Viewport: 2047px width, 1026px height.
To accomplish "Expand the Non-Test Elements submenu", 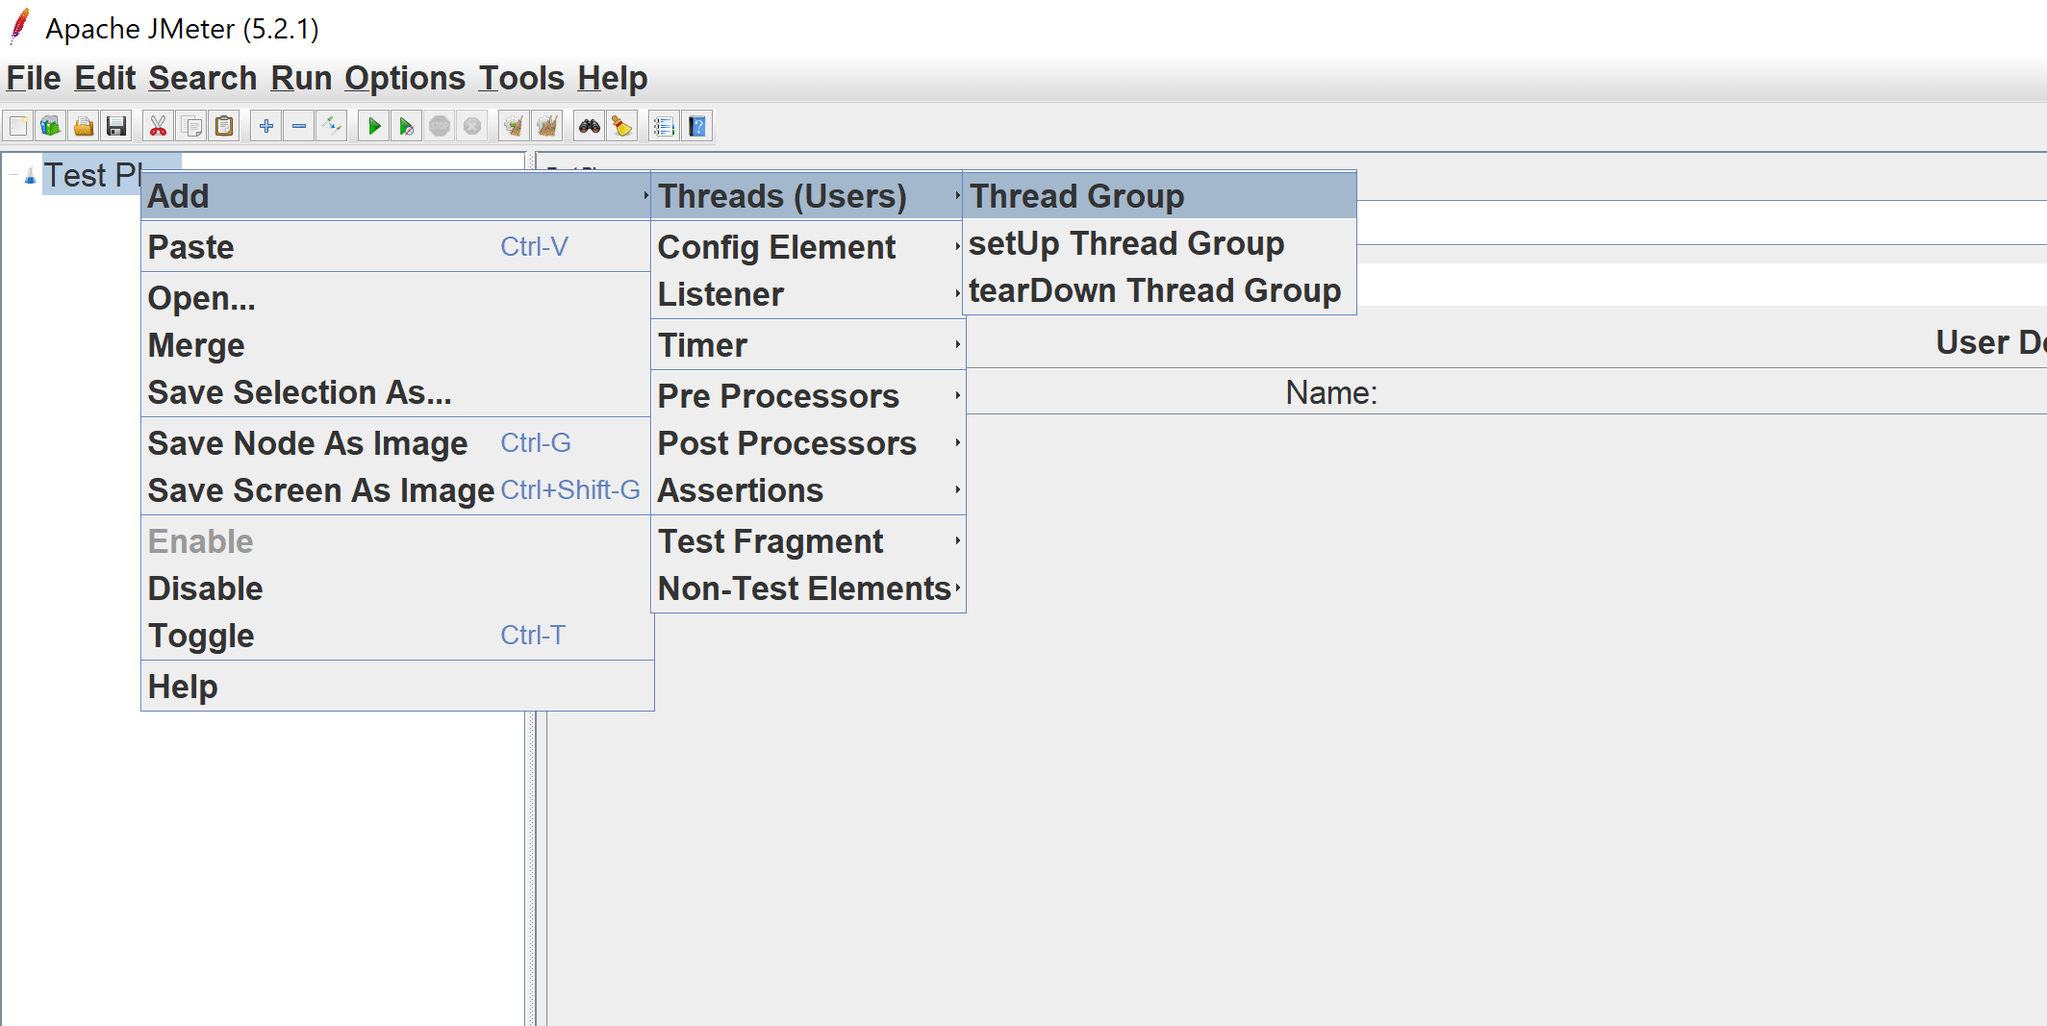I will coord(809,588).
